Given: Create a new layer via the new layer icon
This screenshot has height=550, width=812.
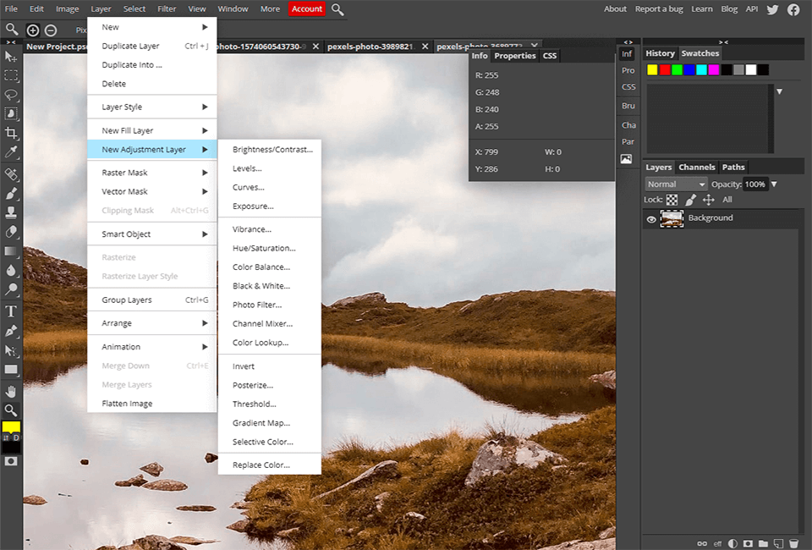Looking at the screenshot, I should 778,543.
